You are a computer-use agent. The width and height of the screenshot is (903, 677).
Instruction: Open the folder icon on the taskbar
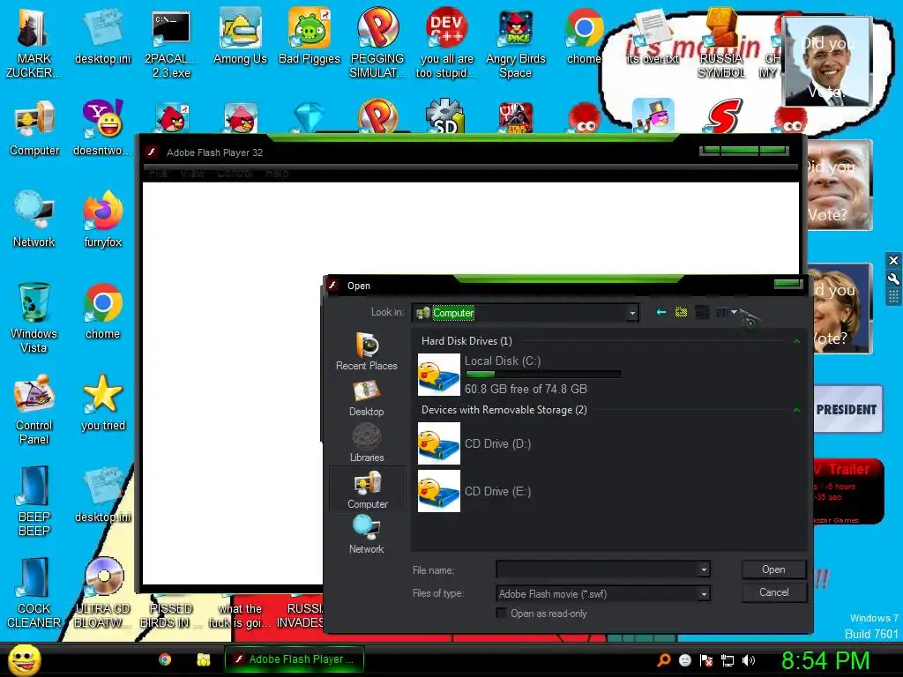(x=204, y=659)
